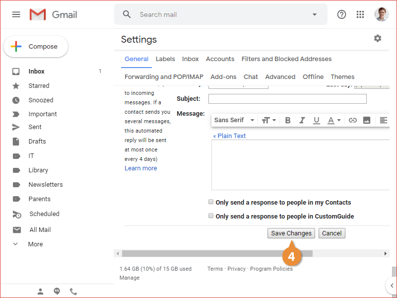Click the insert image icon
Viewport: 397px width, 298px height.
tap(367, 120)
